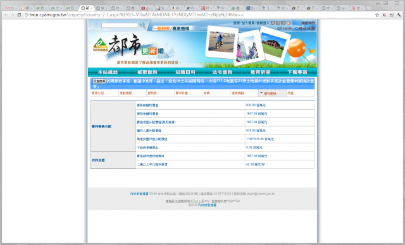The height and width of the screenshot is (245, 405).
Task: Click the 1947.00 百萬元 value cell
Action: click(x=280, y=114)
